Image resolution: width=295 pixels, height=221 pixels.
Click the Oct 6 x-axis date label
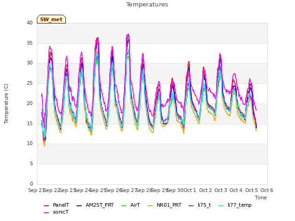coord(267,190)
